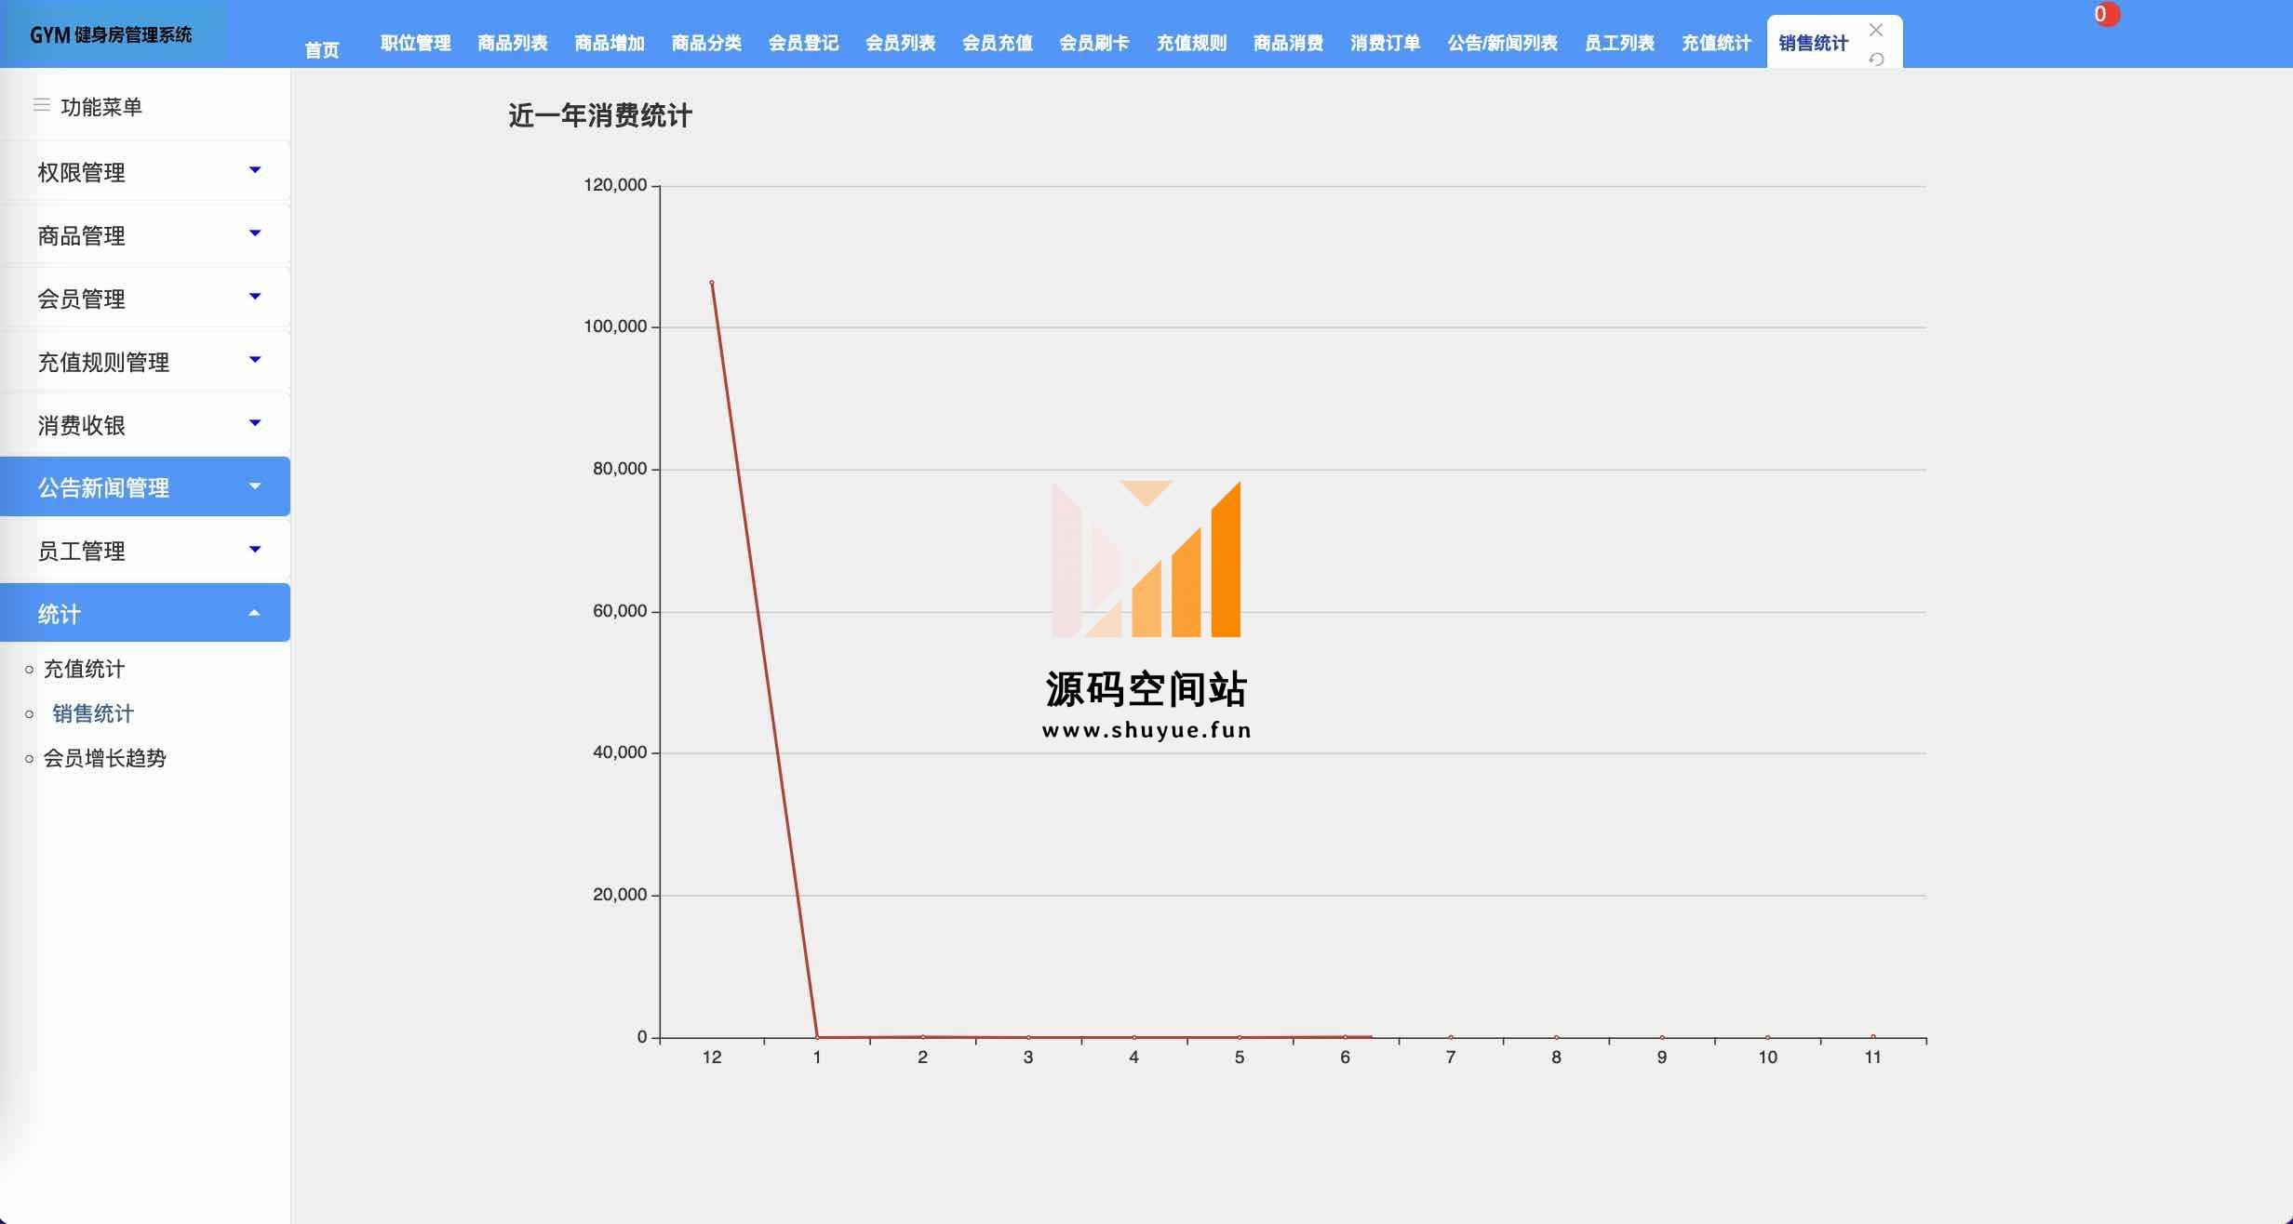
Task: Open 会员增长趋势 in the sidebar
Action: click(x=104, y=758)
